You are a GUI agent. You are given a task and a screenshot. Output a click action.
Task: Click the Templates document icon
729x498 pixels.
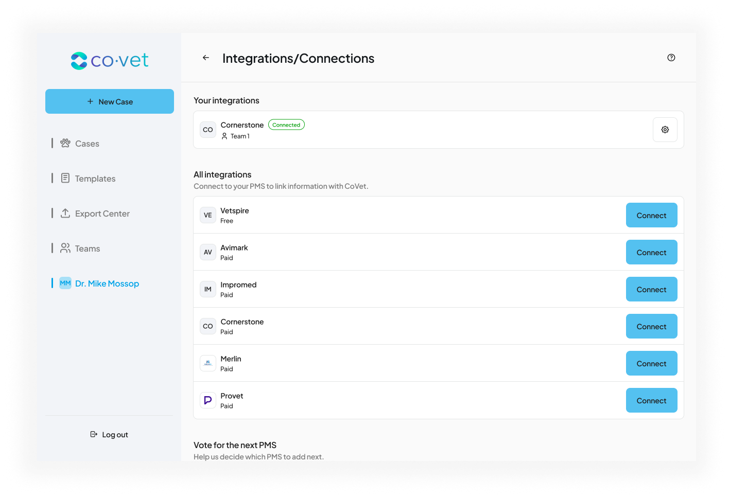pyautogui.click(x=65, y=178)
